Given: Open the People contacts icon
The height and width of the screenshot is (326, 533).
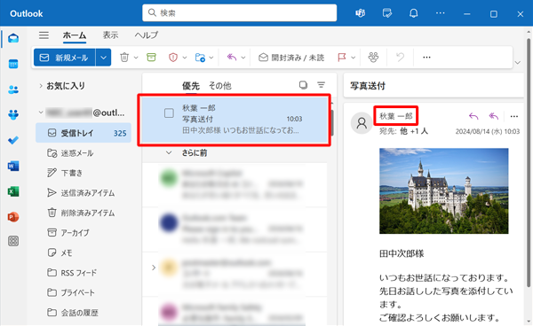Looking at the screenshot, I should tap(13, 89).
